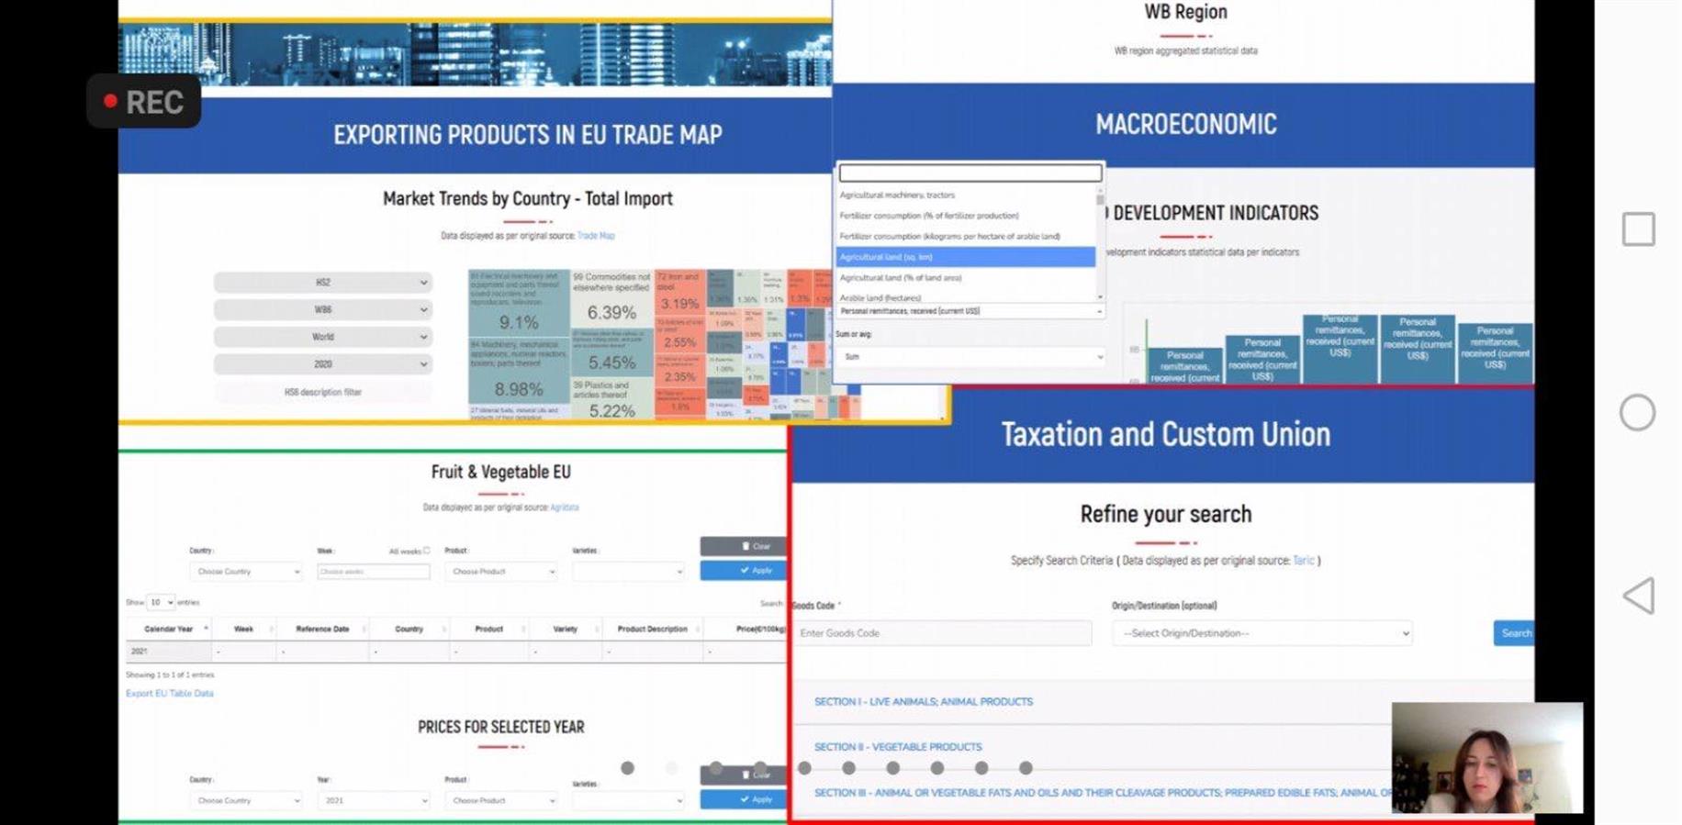
Task: Tap the Android recent apps square icon
Action: coord(1638,229)
